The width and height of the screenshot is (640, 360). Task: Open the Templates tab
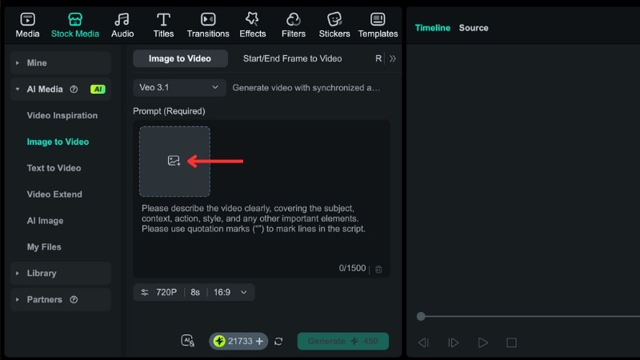[378, 26]
